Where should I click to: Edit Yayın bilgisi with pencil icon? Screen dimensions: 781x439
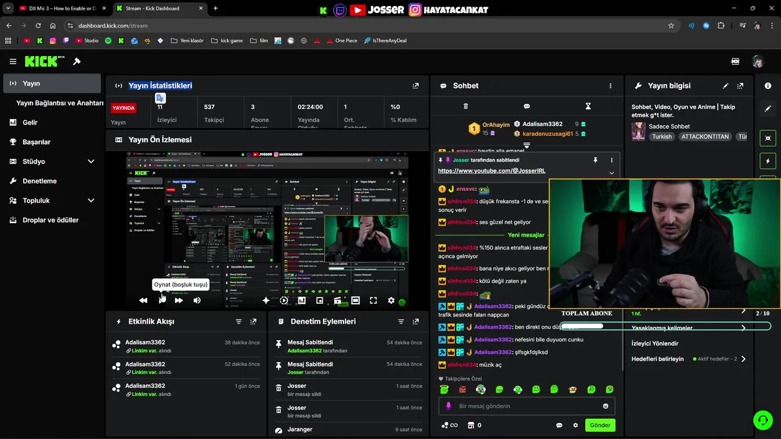point(725,86)
